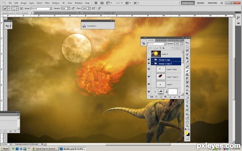This screenshot has height=151, width=242.
Task: Hide Layer 7 copy 2 visibility eye
Action: point(149,77)
